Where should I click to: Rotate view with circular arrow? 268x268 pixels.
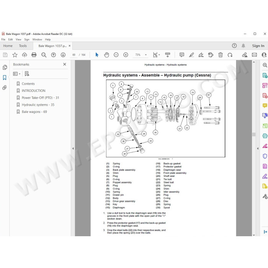click(230, 55)
